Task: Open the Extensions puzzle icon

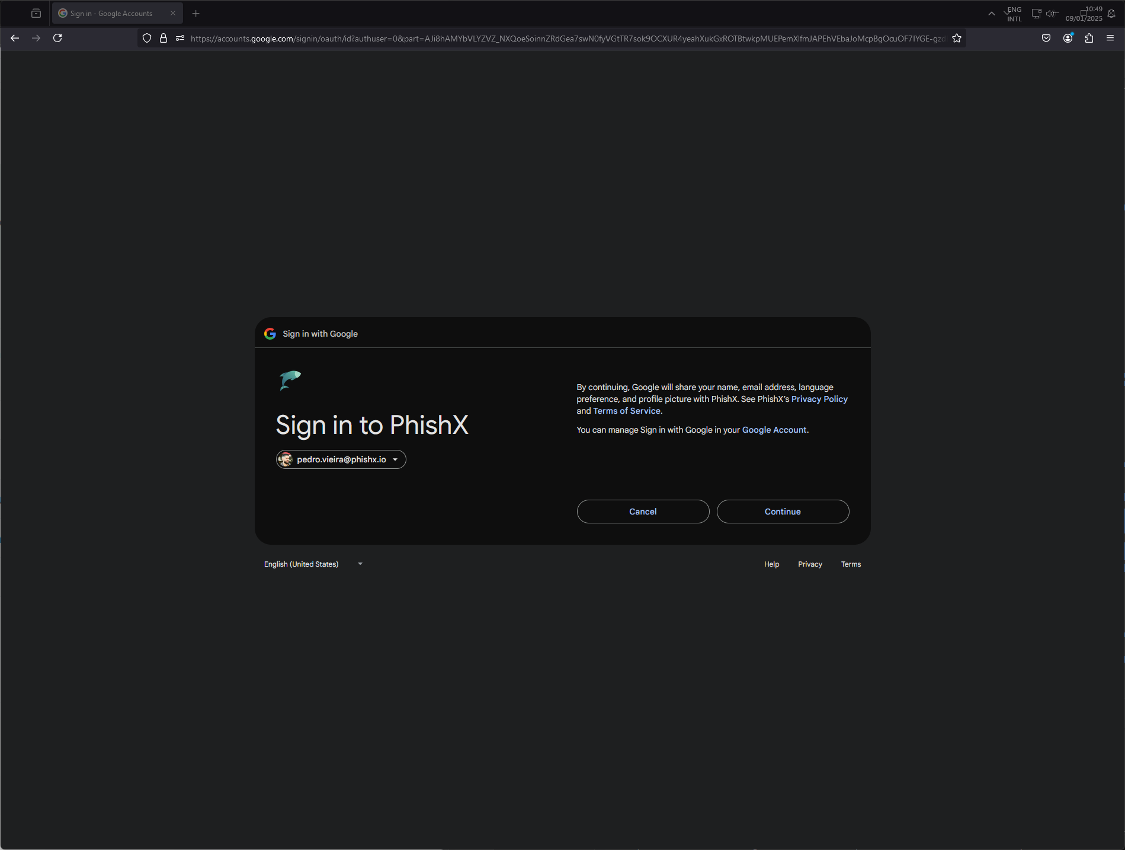Action: (1089, 38)
